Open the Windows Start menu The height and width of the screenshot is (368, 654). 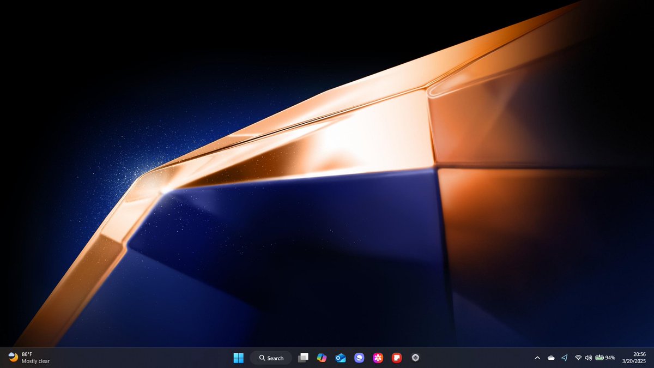(239, 358)
